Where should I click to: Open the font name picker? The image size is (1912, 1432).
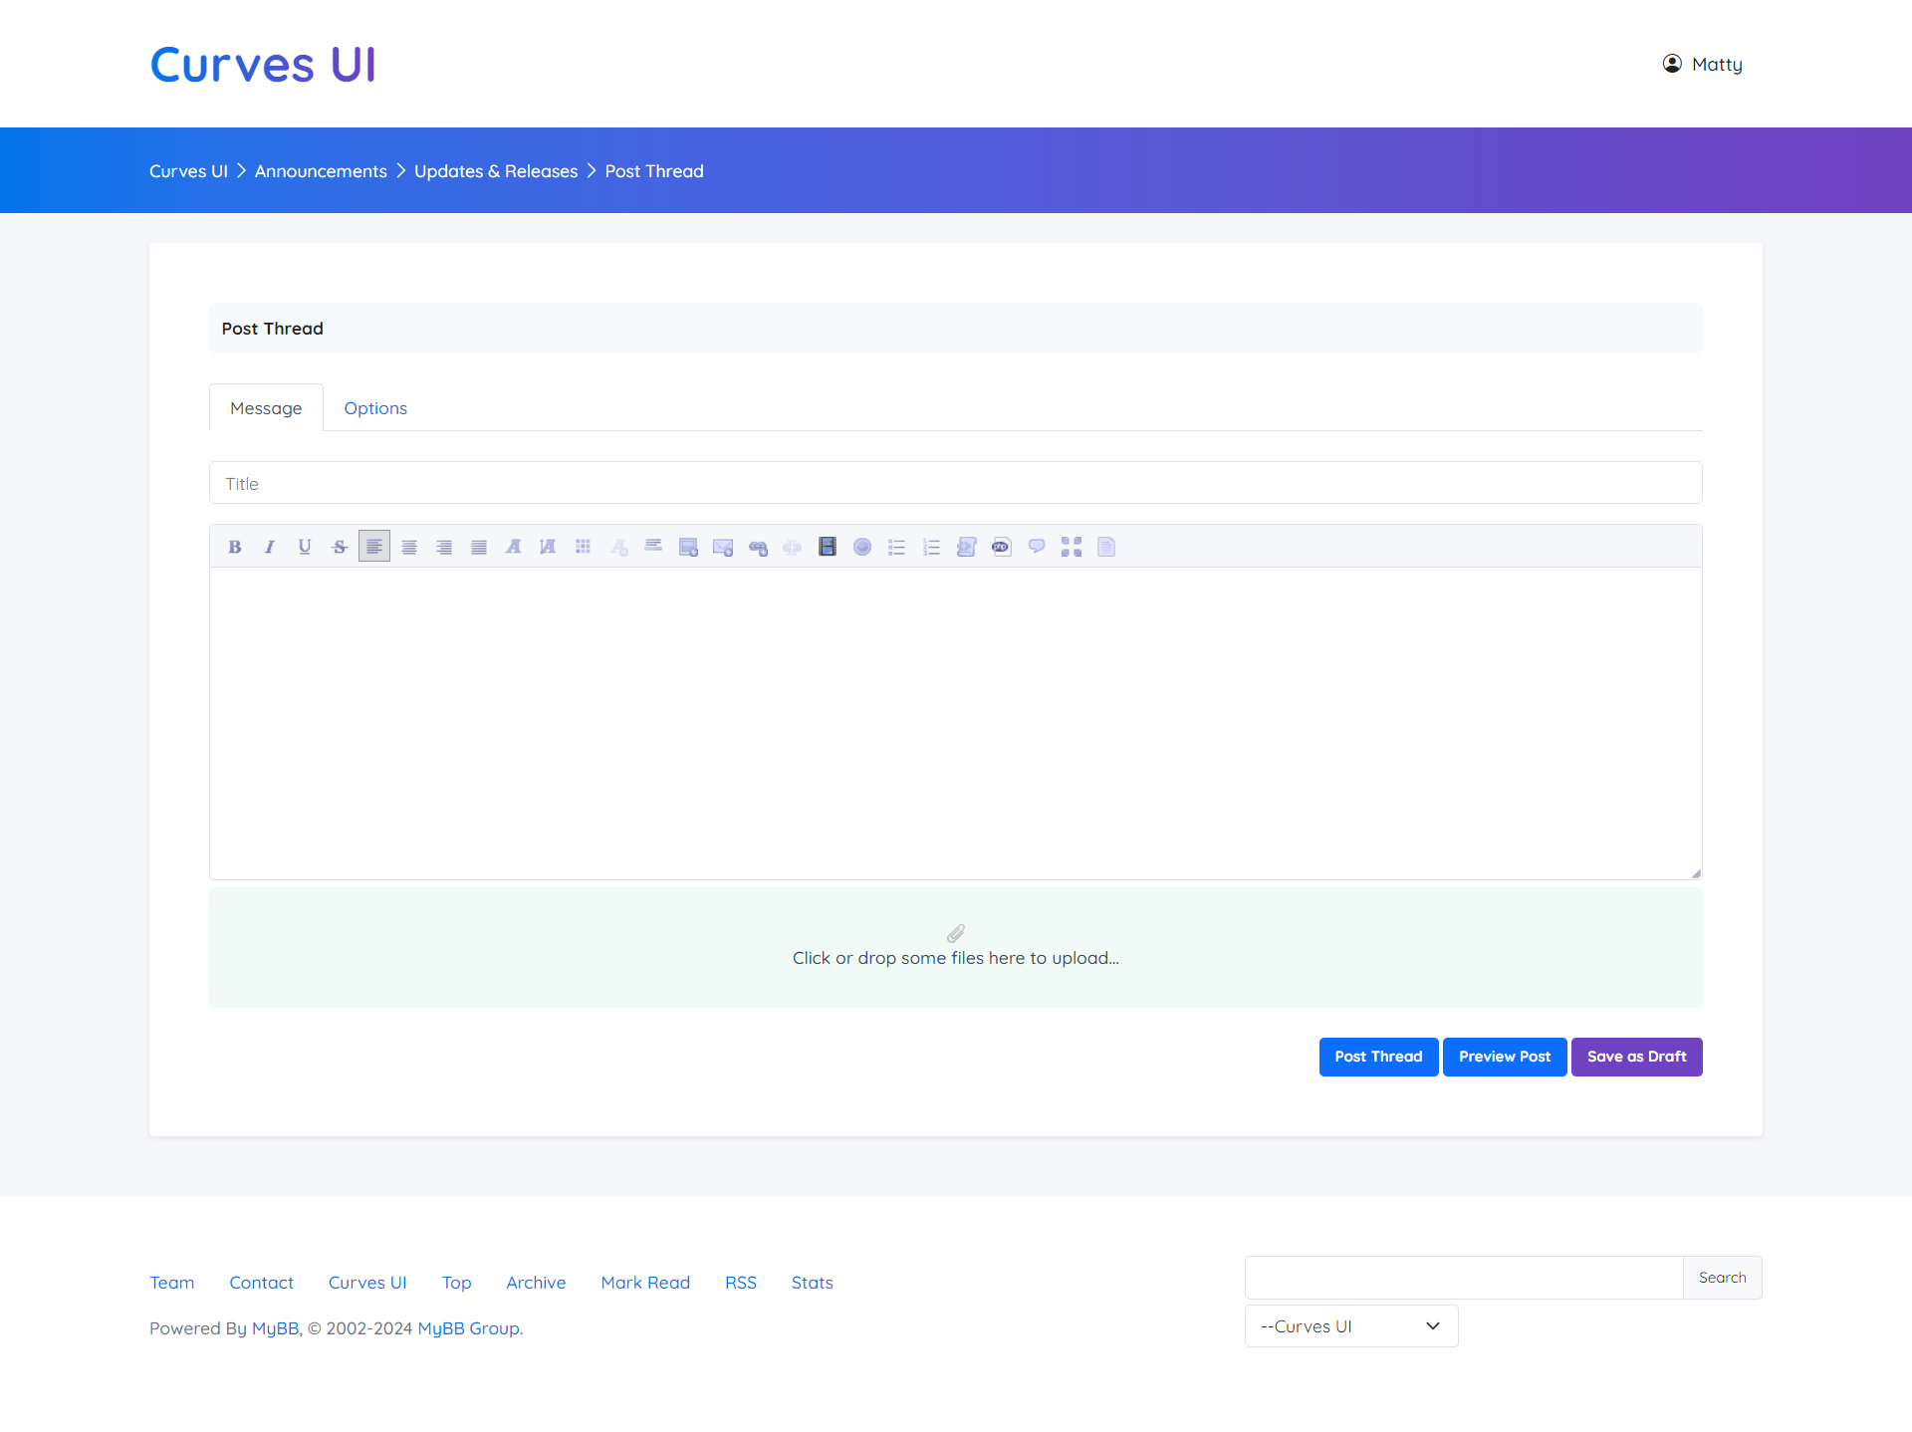click(x=514, y=547)
